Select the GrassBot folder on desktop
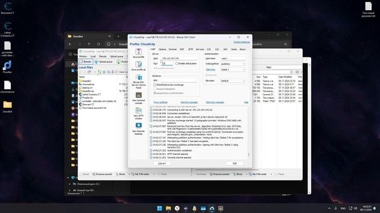This screenshot has width=380, height=213. [x=8, y=106]
